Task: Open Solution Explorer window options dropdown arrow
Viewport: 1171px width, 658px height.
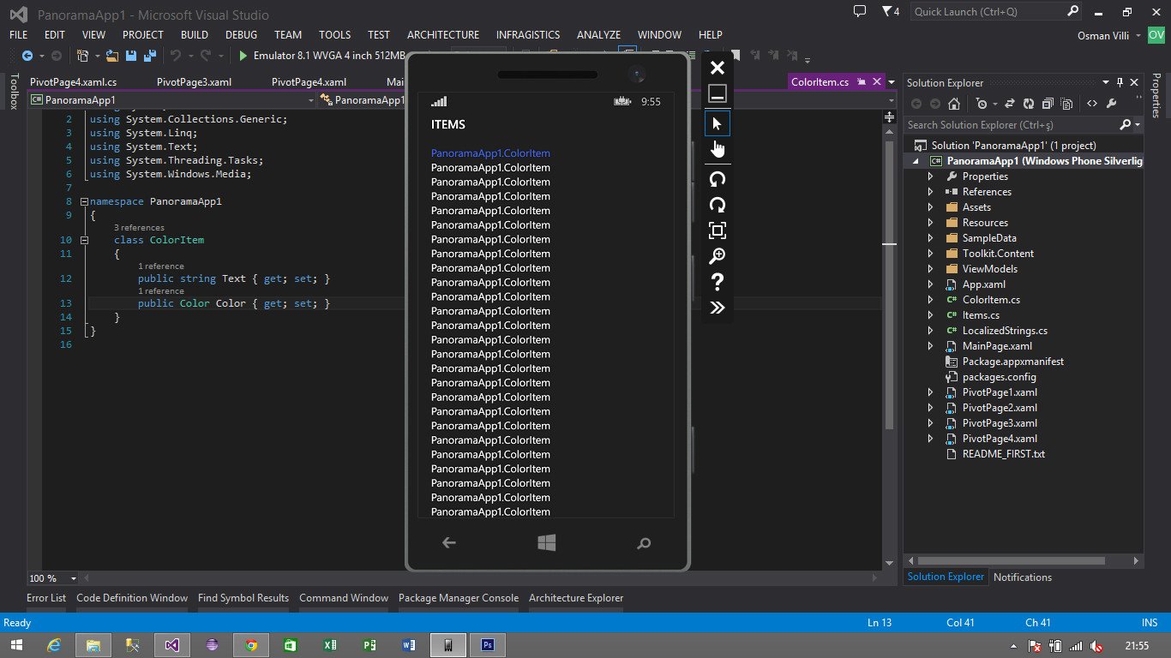Action: [x=1107, y=82]
